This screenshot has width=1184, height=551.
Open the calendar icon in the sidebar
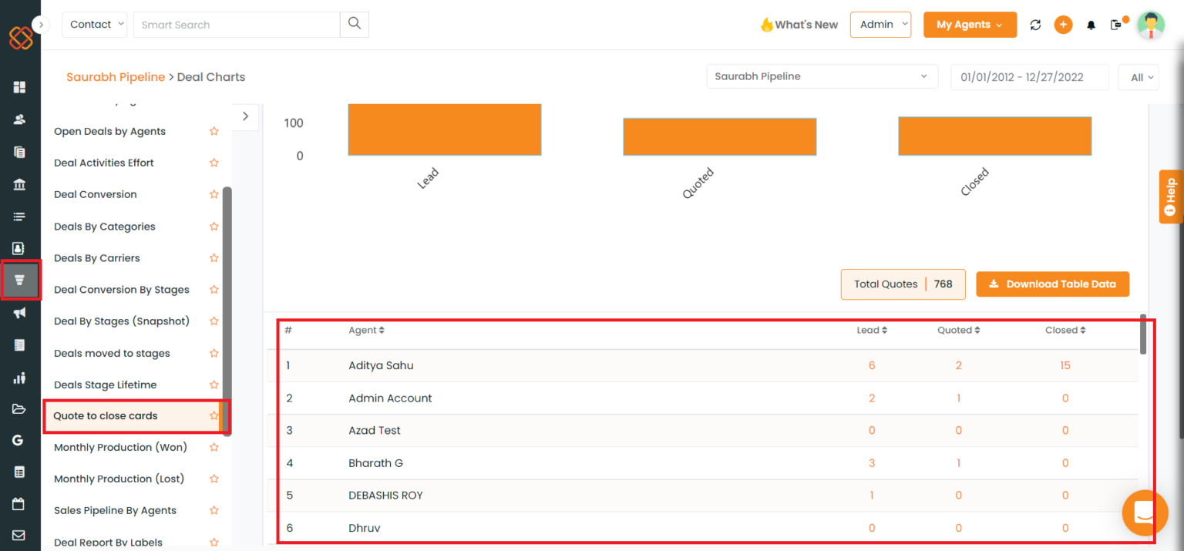tap(18, 504)
